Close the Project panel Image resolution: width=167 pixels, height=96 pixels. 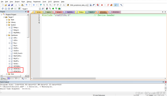coord(28,12)
